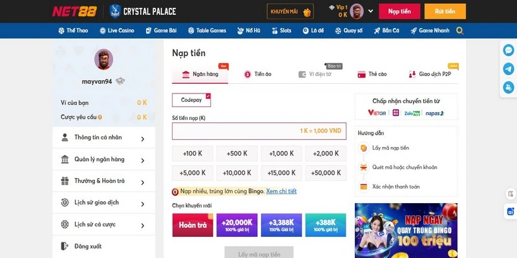Add +500 K to deposit amount
This screenshot has width=517, height=258.
pyautogui.click(x=237, y=154)
